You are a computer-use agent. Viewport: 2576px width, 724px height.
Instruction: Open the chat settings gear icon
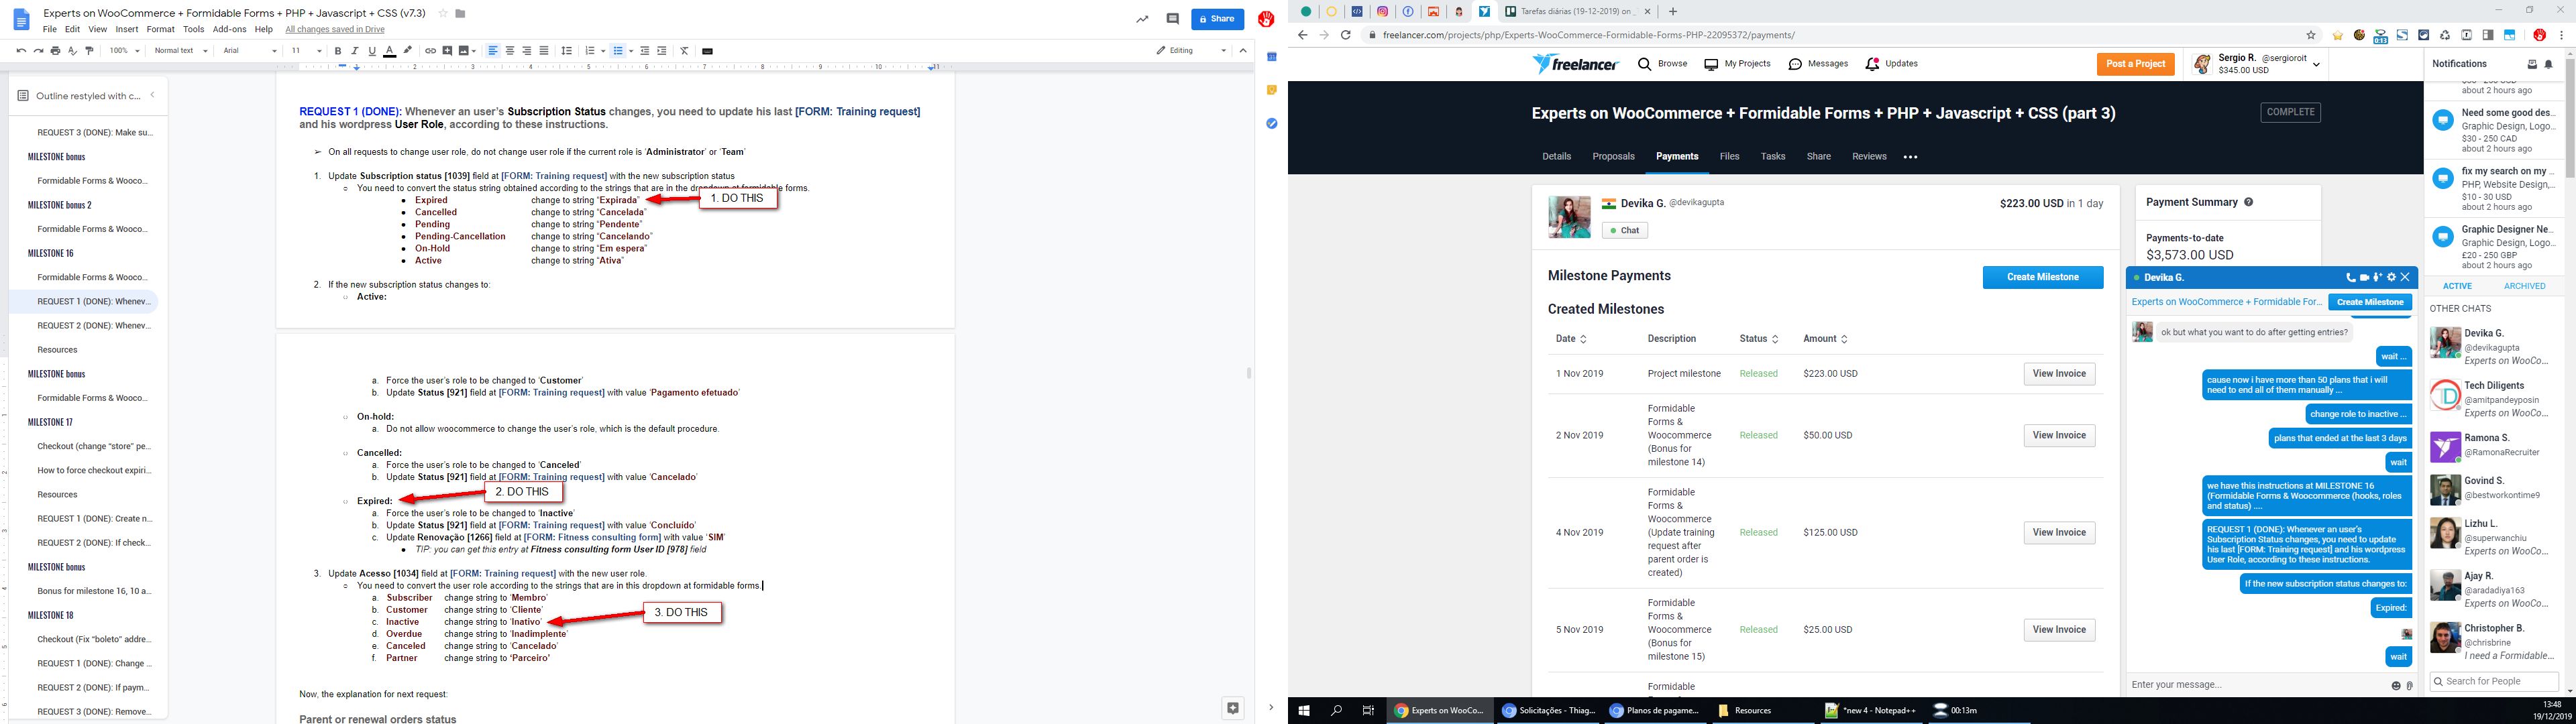point(2392,278)
